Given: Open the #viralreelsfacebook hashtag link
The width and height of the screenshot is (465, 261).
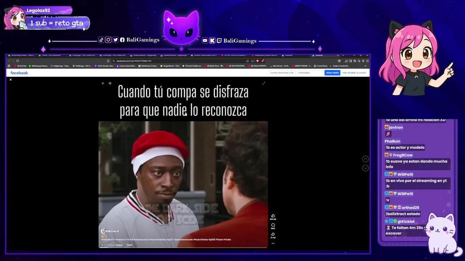Looking at the screenshot, I should coord(139,240).
